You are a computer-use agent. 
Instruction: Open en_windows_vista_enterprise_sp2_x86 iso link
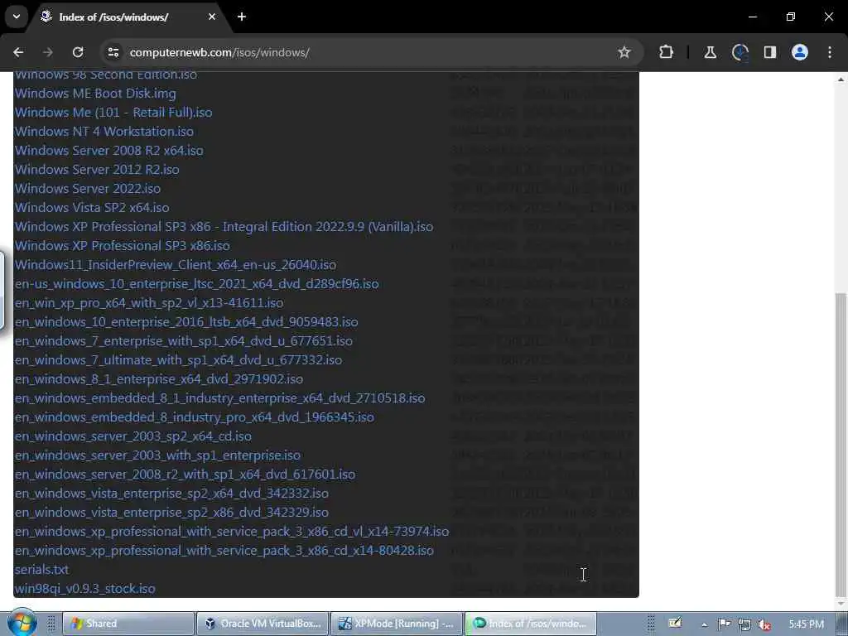click(x=171, y=512)
